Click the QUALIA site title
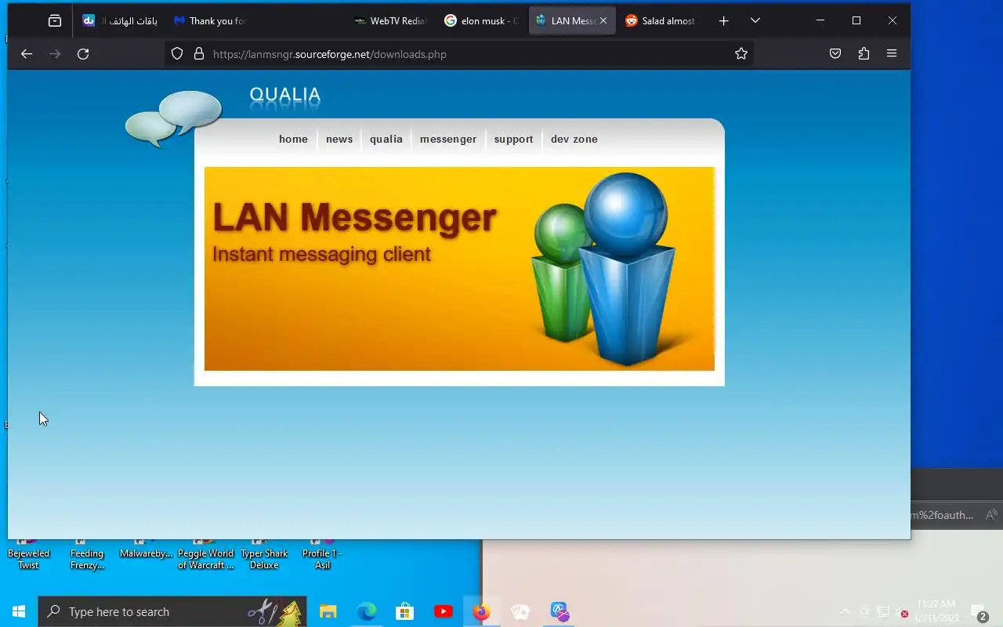The width and height of the screenshot is (1003, 627). [x=285, y=96]
